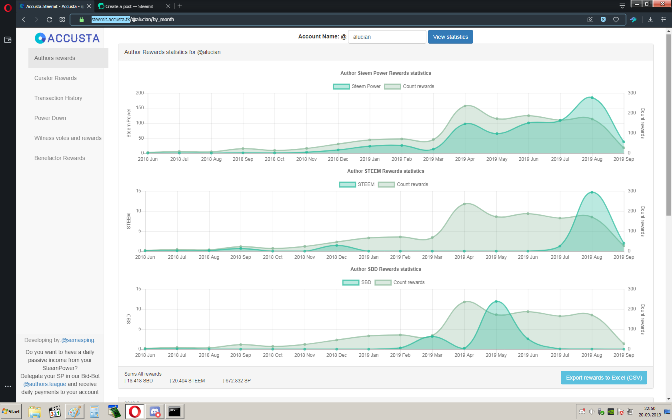Open the circuit board taskbar icon

(x=114, y=412)
